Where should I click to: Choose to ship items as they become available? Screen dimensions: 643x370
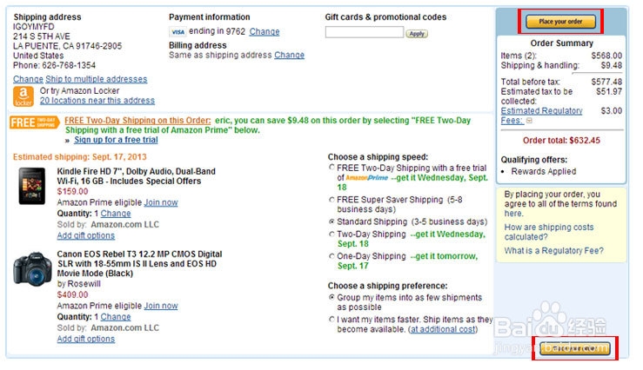point(332,320)
